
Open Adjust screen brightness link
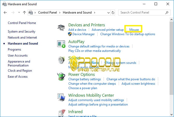pos(138,84)
